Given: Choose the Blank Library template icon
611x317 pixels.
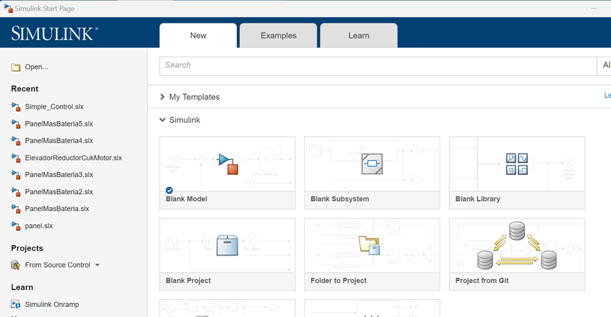Looking at the screenshot, I should 516,163.
